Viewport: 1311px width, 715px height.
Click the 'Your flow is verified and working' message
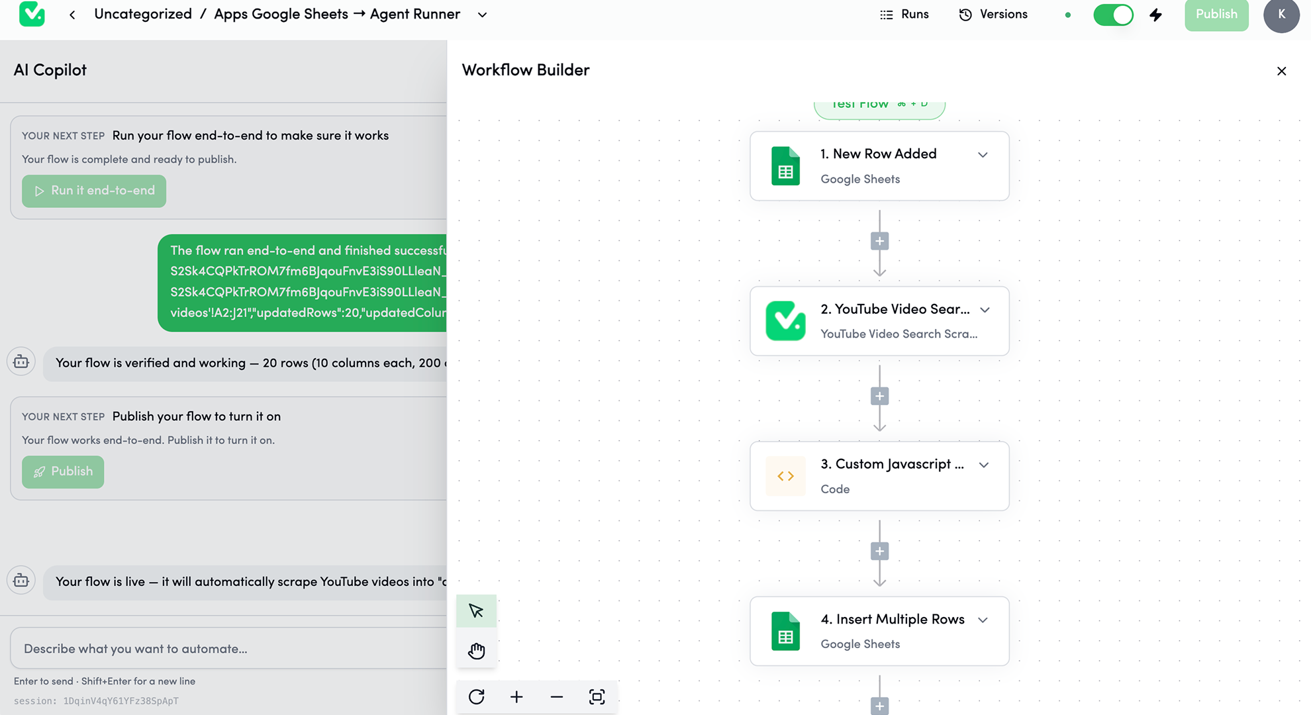246,363
